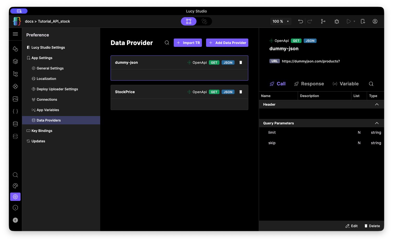
Task: Select the StockPrice provider card
Action: [179, 97]
